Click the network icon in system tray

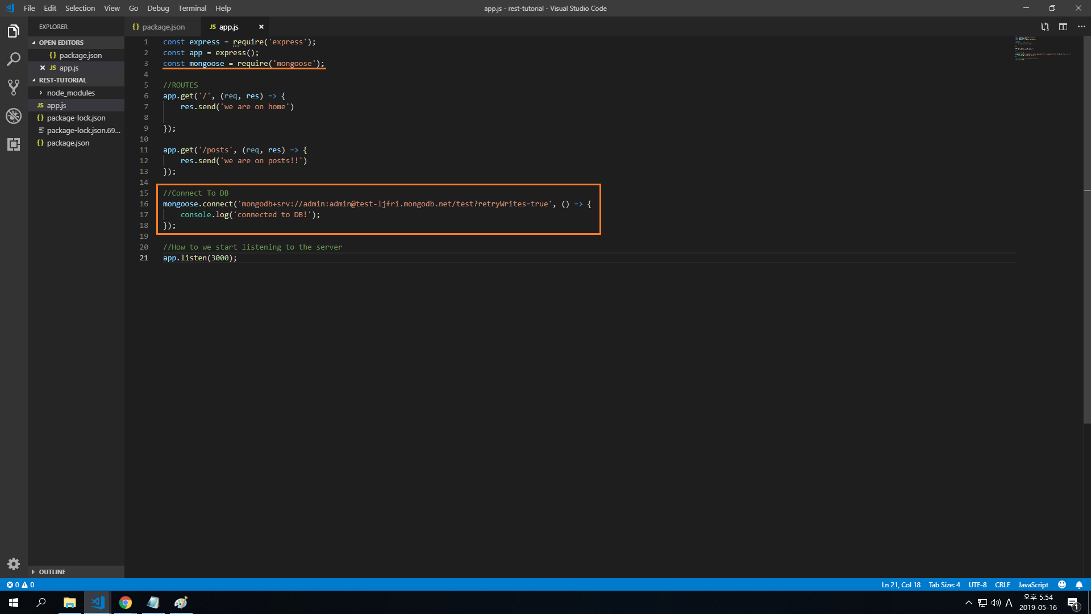point(982,603)
